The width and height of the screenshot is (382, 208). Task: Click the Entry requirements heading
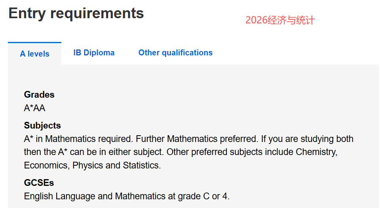click(76, 13)
